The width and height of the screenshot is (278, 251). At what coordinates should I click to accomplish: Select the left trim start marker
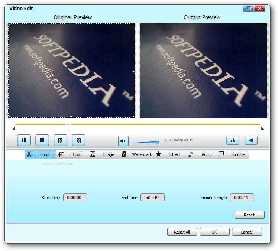tap(14, 128)
